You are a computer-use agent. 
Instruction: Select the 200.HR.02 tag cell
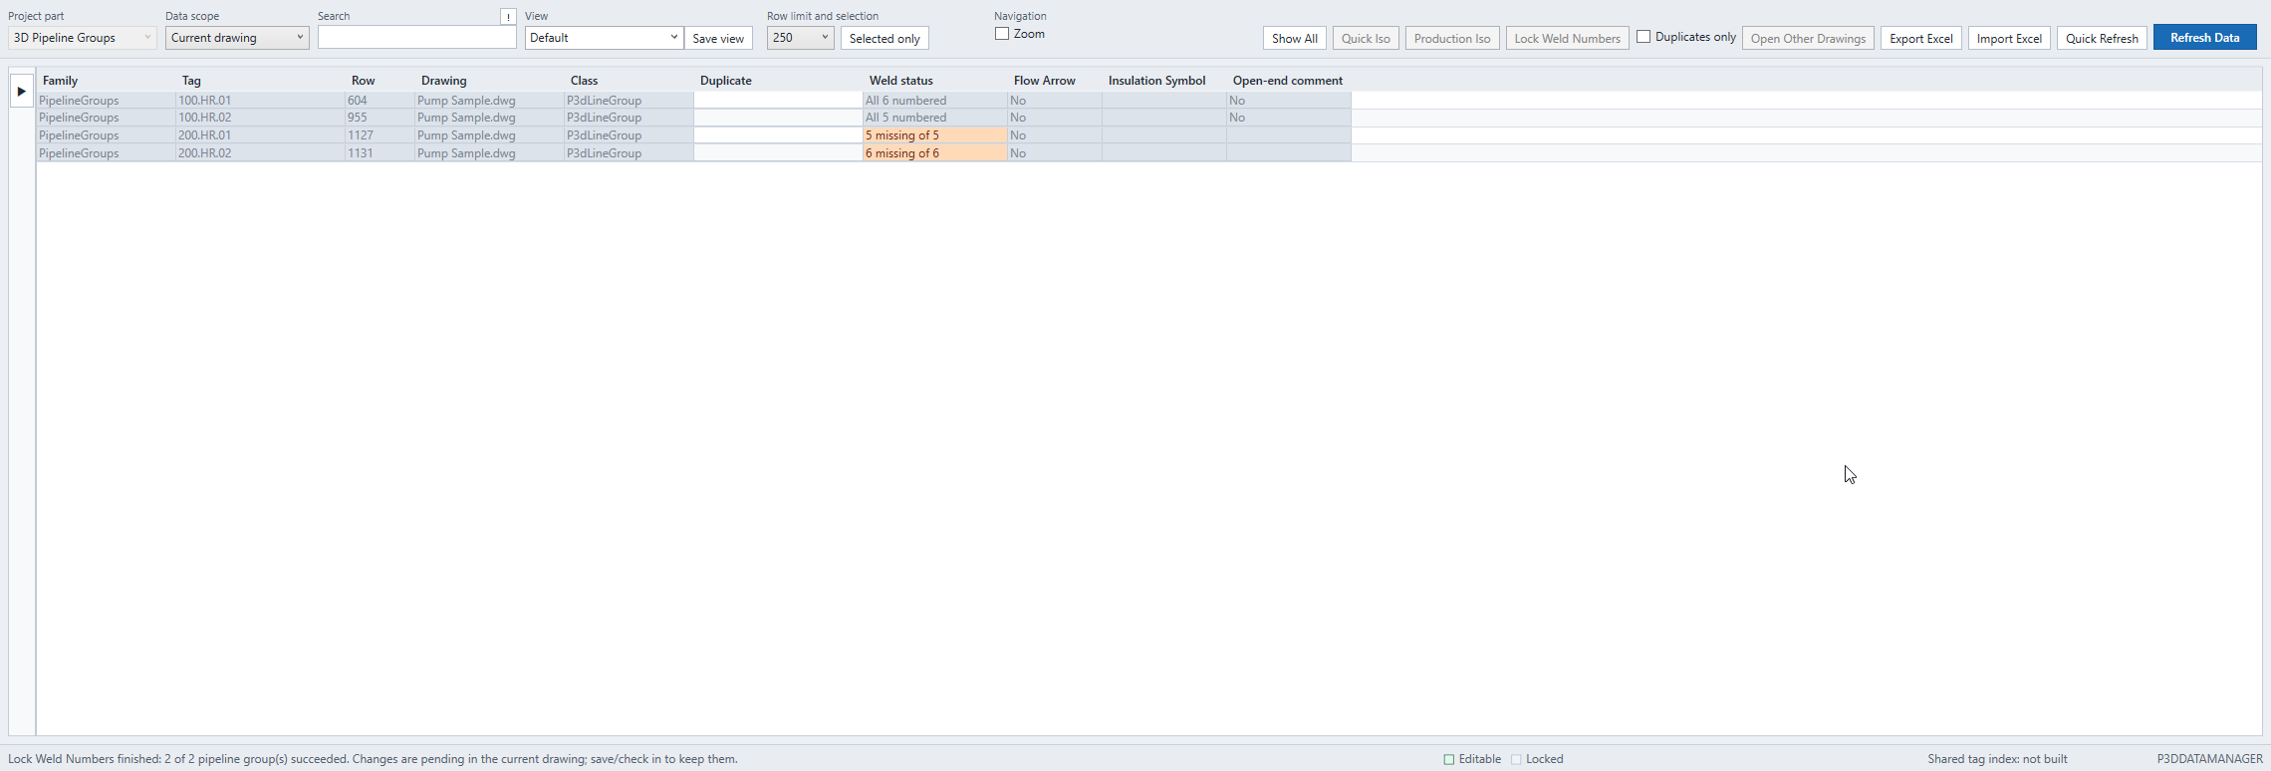pyautogui.click(x=260, y=153)
